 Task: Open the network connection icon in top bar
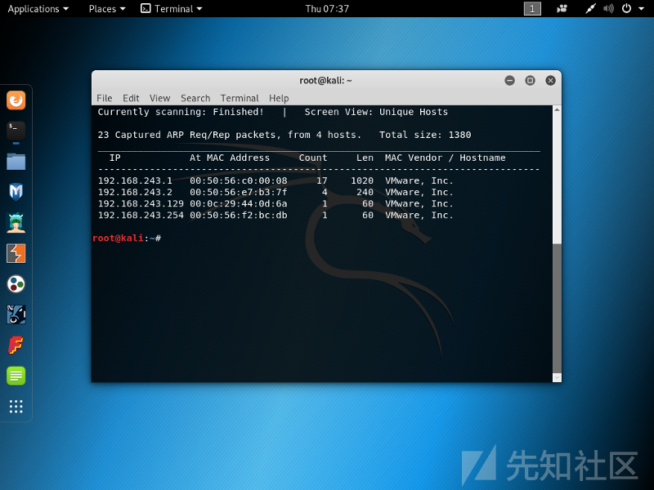[590, 9]
